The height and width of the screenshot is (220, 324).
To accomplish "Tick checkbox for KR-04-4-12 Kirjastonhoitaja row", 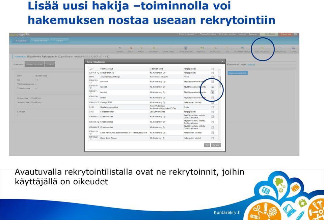I will click(213, 117).
